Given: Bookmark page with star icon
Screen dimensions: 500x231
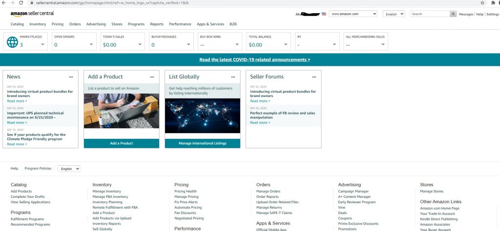Looking at the screenshot, I should pos(482,2).
